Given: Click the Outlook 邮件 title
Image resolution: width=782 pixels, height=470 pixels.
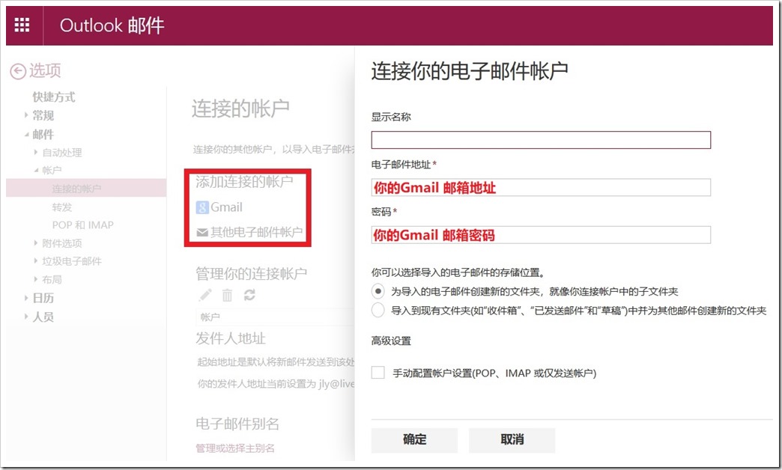Looking at the screenshot, I should (x=112, y=25).
